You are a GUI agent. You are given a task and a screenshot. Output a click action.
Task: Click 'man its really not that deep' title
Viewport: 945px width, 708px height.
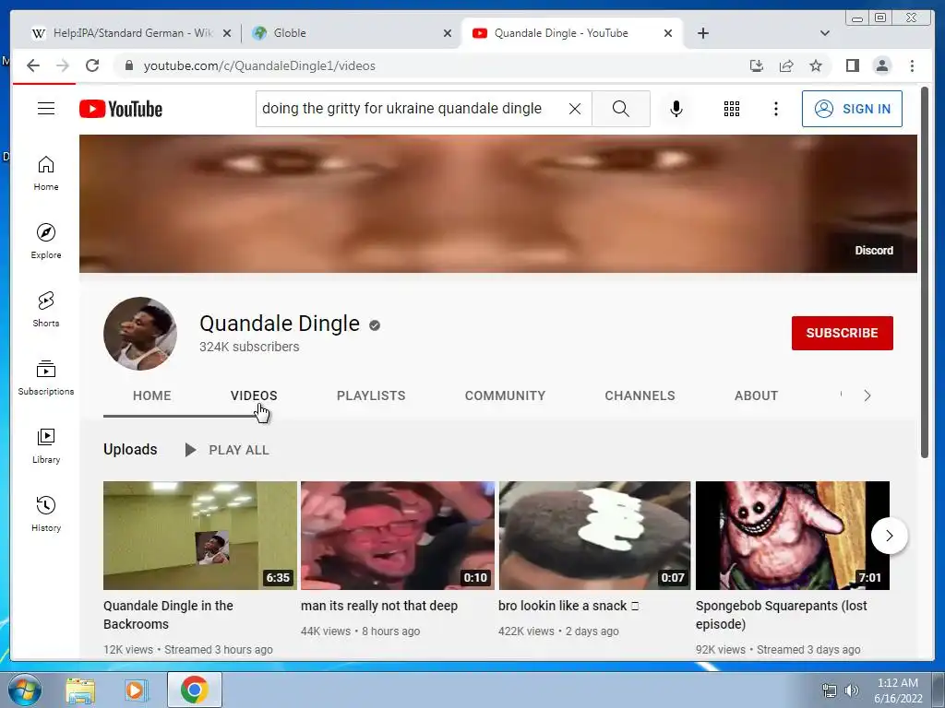(x=379, y=606)
